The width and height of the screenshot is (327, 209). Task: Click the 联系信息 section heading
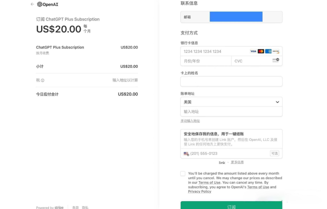pyautogui.click(x=189, y=3)
